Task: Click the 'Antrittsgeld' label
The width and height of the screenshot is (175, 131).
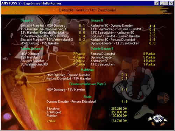Action: coord(54,112)
